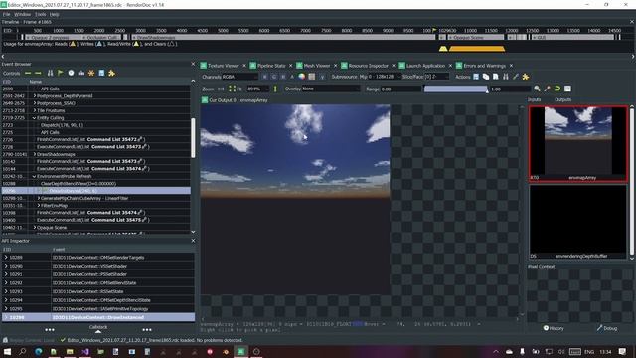This screenshot has height=358, width=636.
Task: Collapse the Entity Culling event group
Action: [x=35, y=117]
